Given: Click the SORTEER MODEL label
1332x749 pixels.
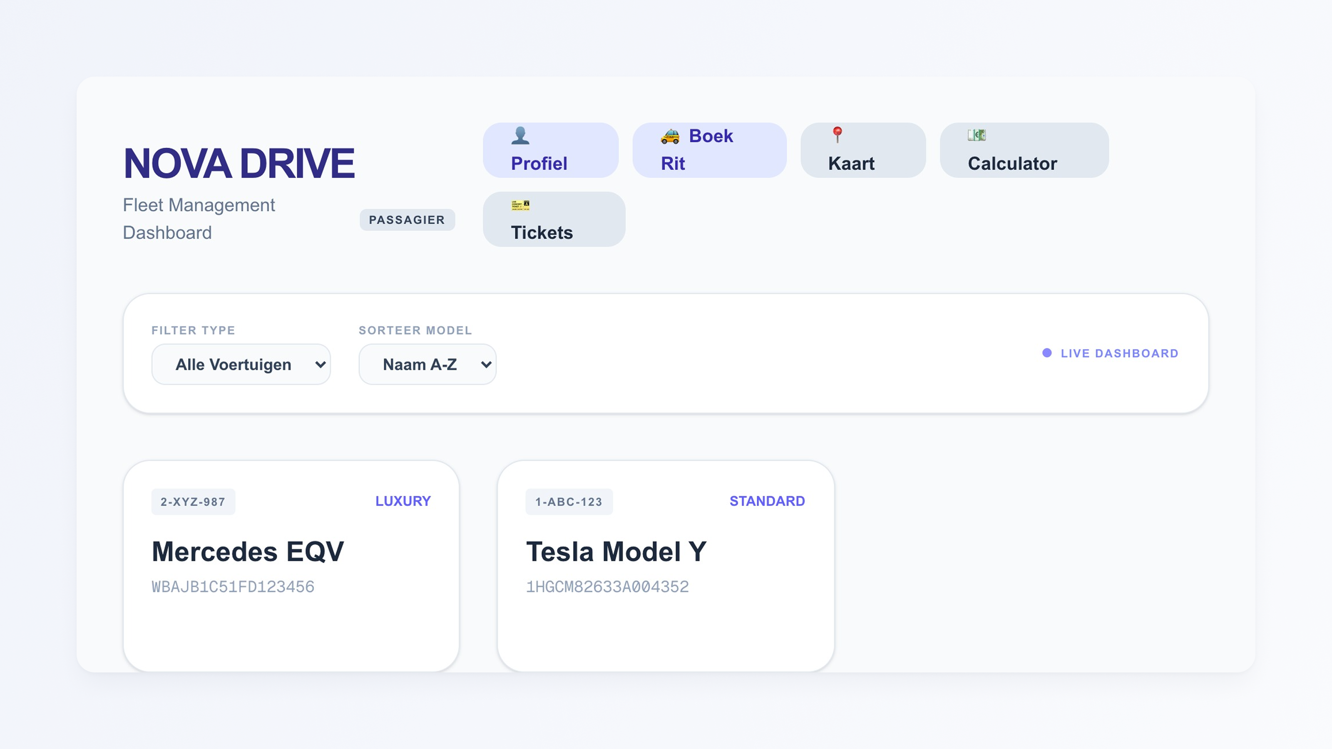Looking at the screenshot, I should (415, 330).
